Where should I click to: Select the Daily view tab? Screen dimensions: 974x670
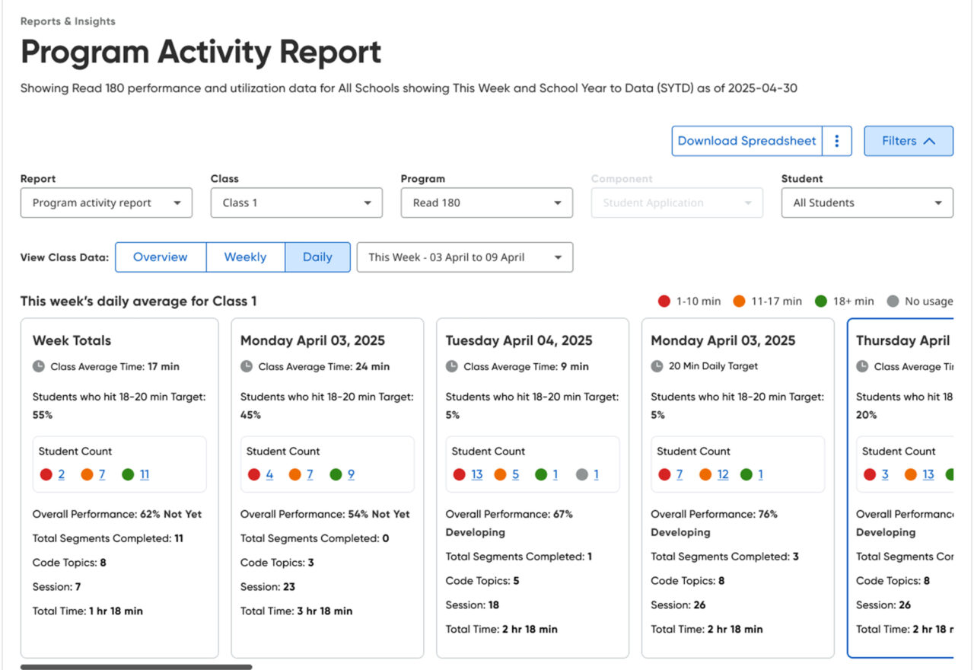point(317,257)
